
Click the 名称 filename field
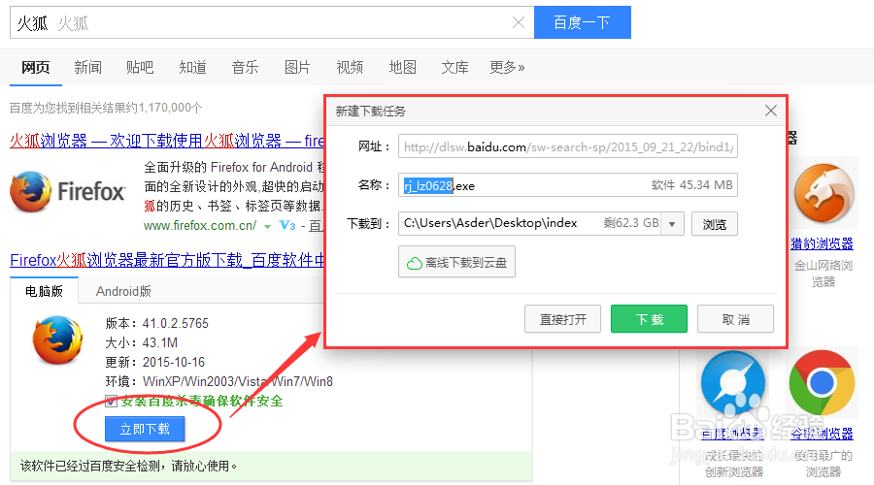click(x=568, y=185)
